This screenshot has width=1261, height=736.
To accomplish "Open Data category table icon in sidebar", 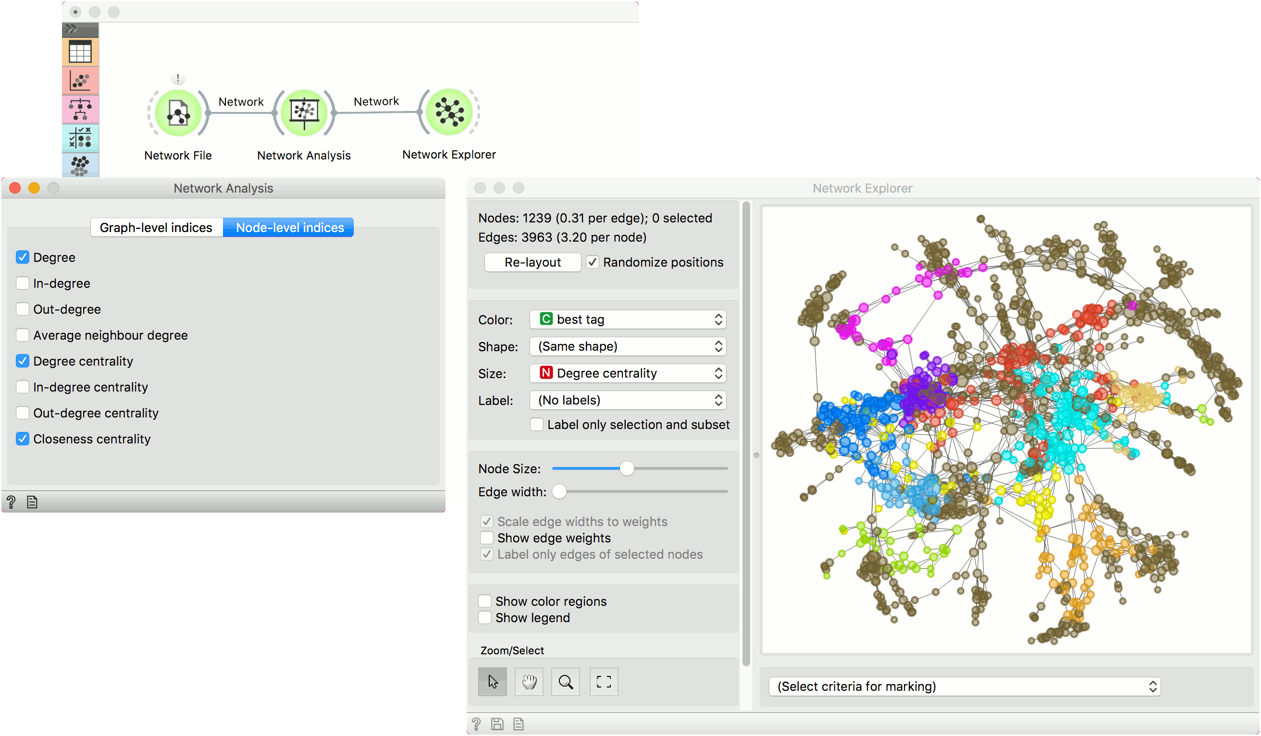I will pyautogui.click(x=80, y=52).
